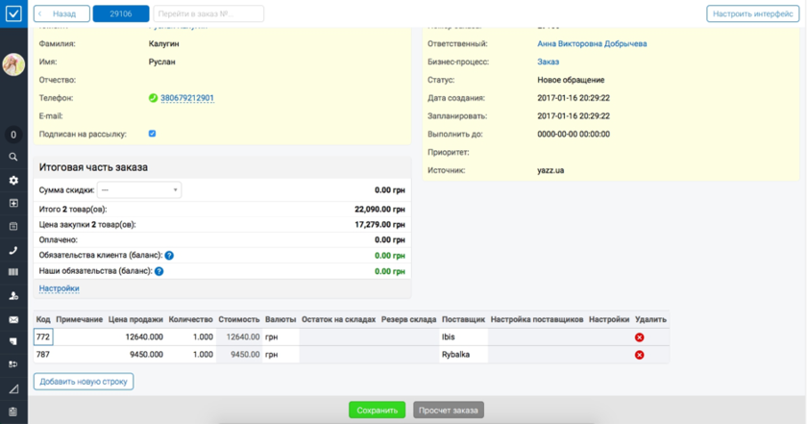Go back with the Назад button
This screenshot has width=807, height=424.
coord(62,14)
